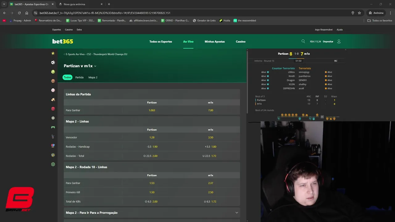Image resolution: width=395 pixels, height=222 pixels.
Task: Open the bet365 account profile icon
Action: coord(339,41)
